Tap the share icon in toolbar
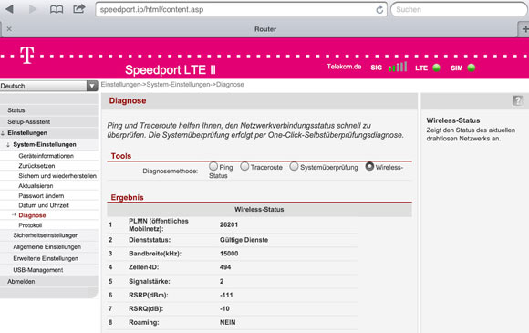529x333 pixels. [79, 8]
